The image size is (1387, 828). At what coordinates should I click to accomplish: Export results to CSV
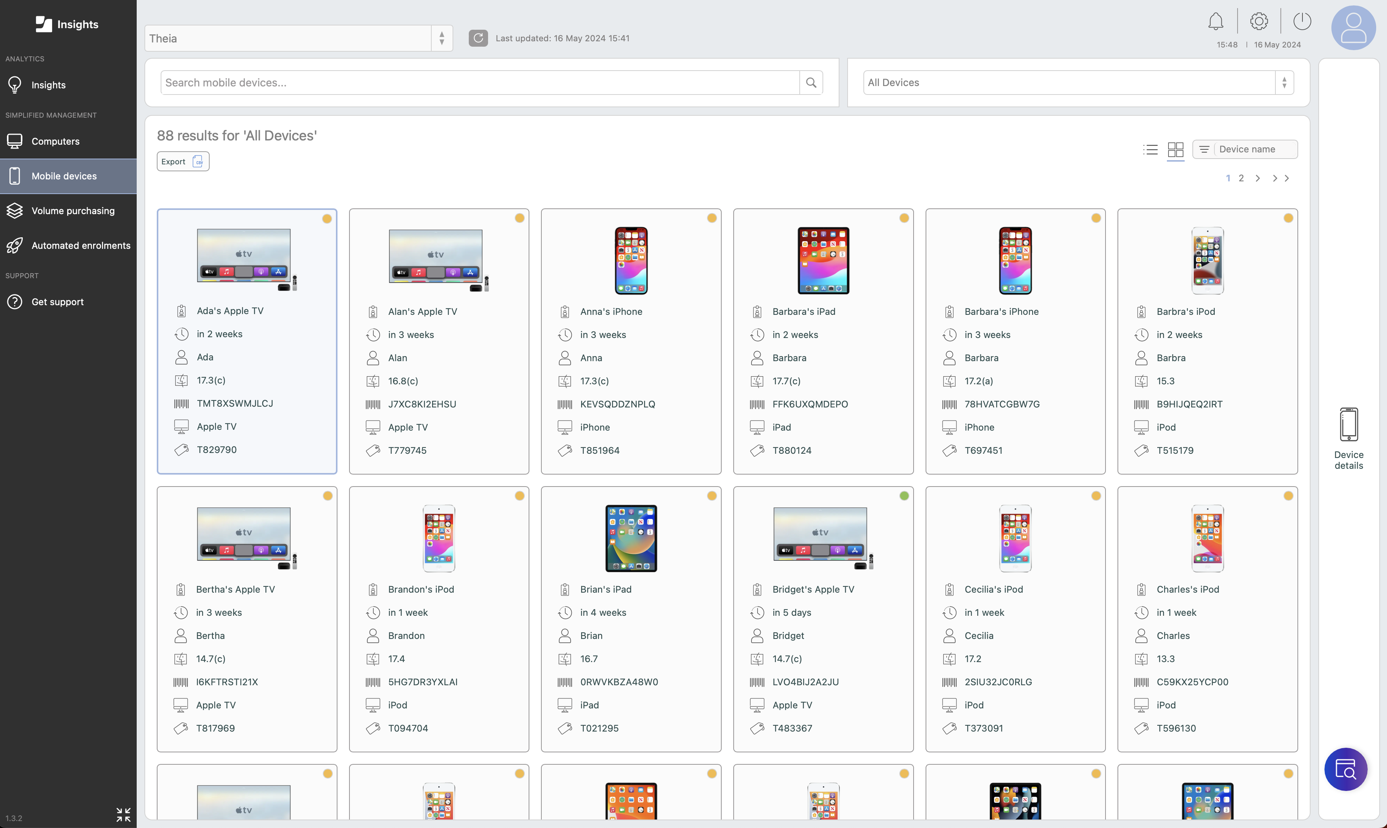click(183, 161)
